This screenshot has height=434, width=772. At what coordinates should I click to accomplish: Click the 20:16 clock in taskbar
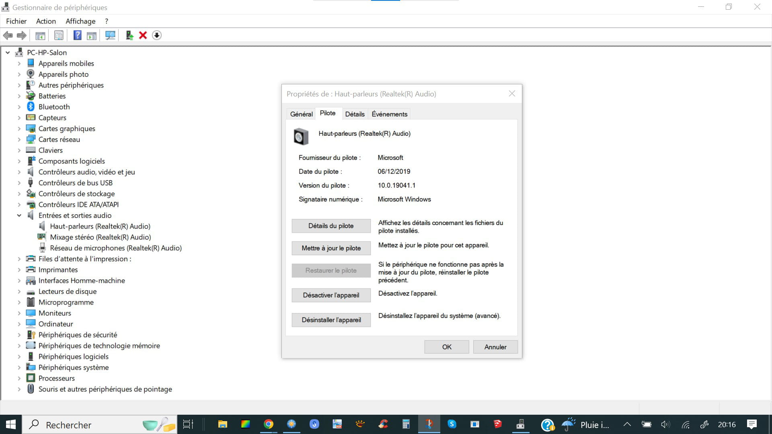[x=727, y=424]
